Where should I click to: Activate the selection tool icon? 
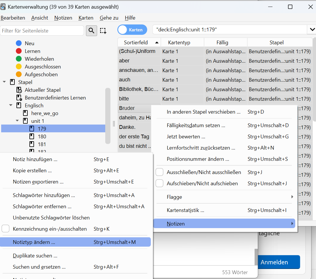[103, 30]
